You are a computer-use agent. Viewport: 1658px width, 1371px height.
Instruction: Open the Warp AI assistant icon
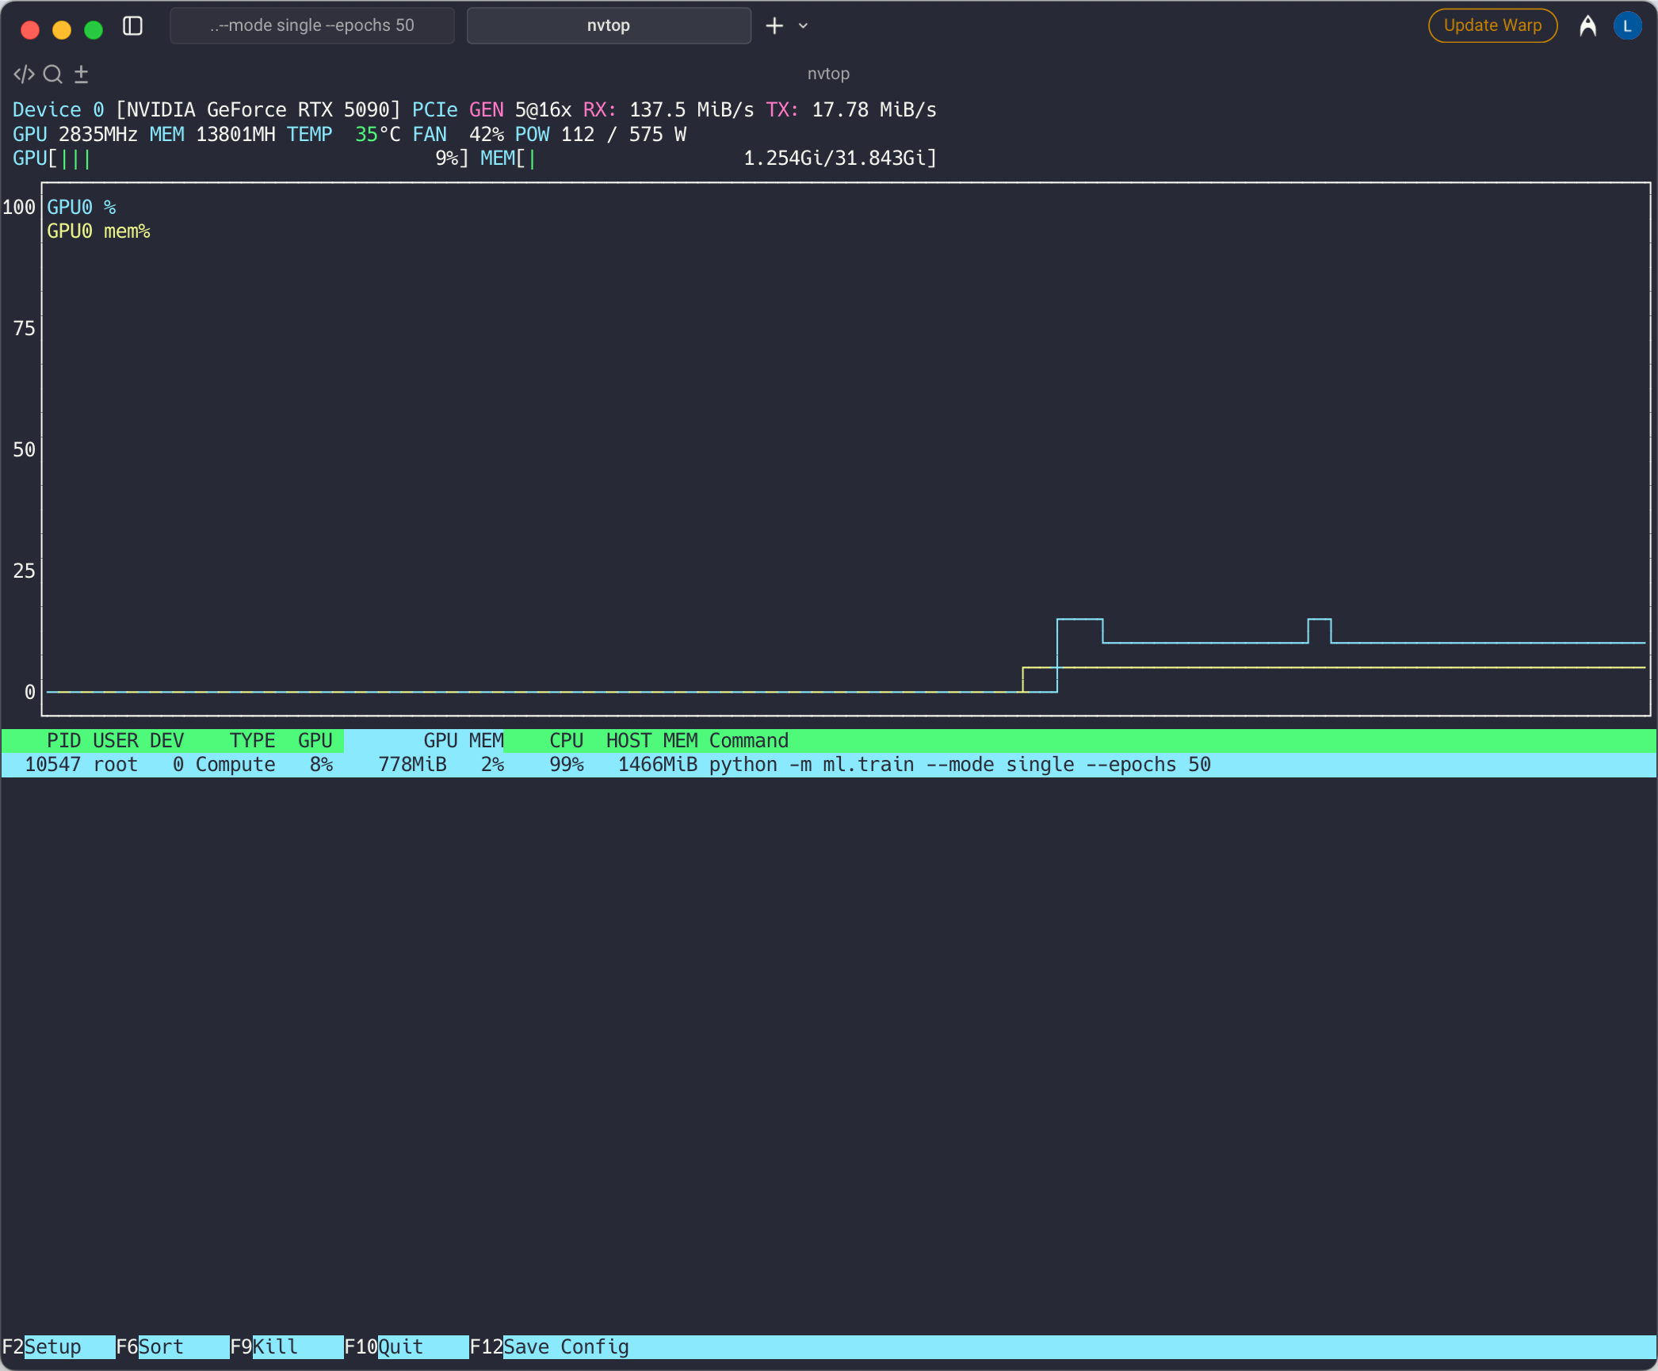1587,26
